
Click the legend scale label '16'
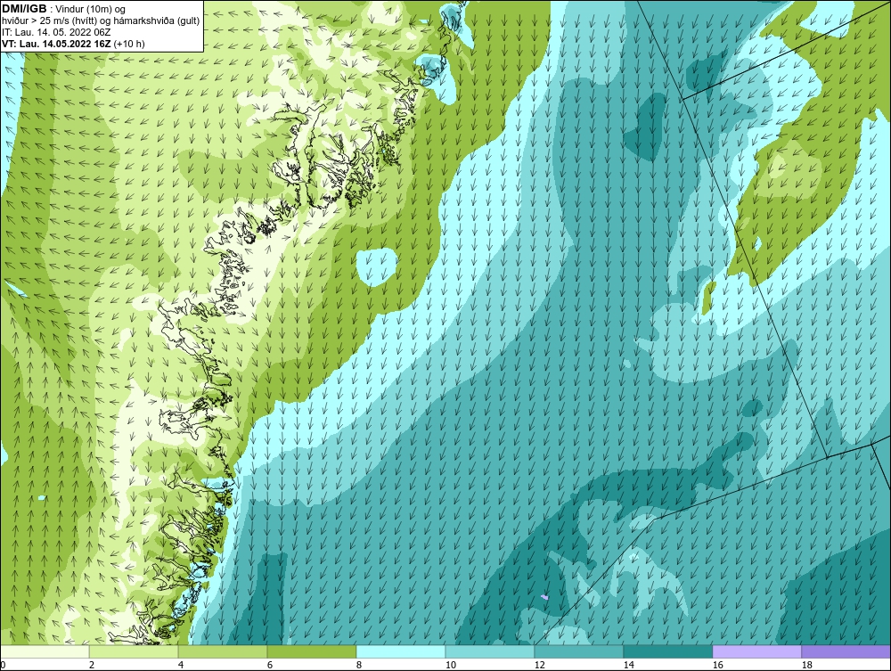[x=717, y=665]
